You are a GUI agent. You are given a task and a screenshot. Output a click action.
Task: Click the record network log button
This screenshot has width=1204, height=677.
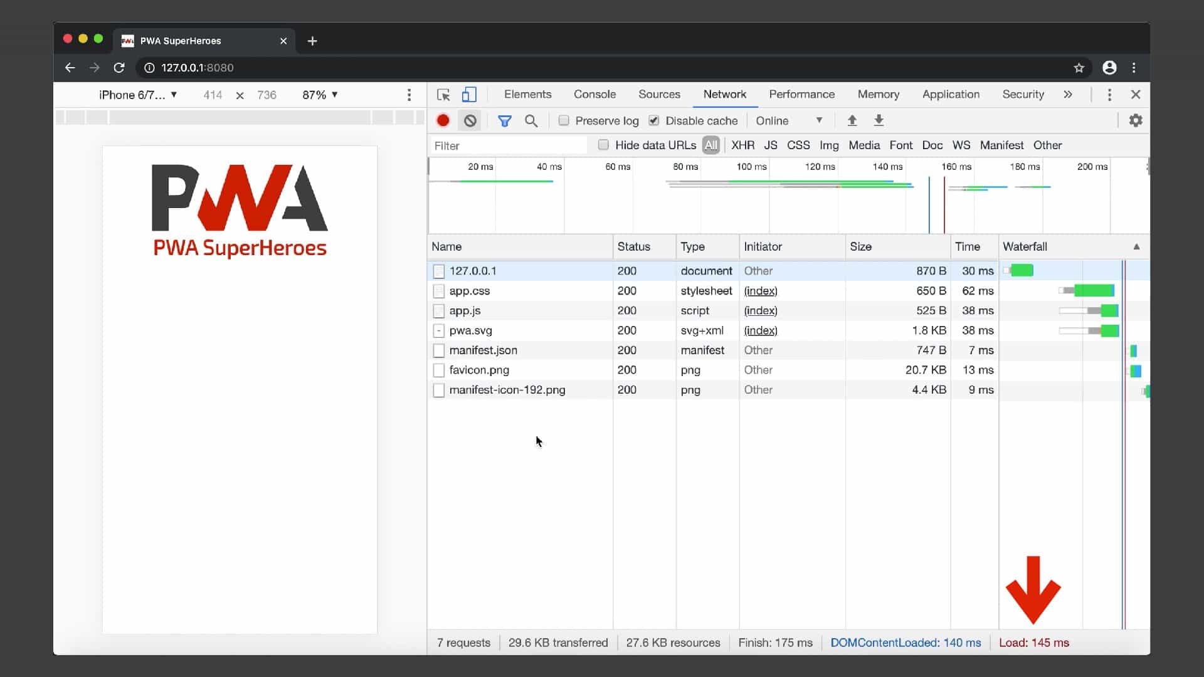point(443,120)
